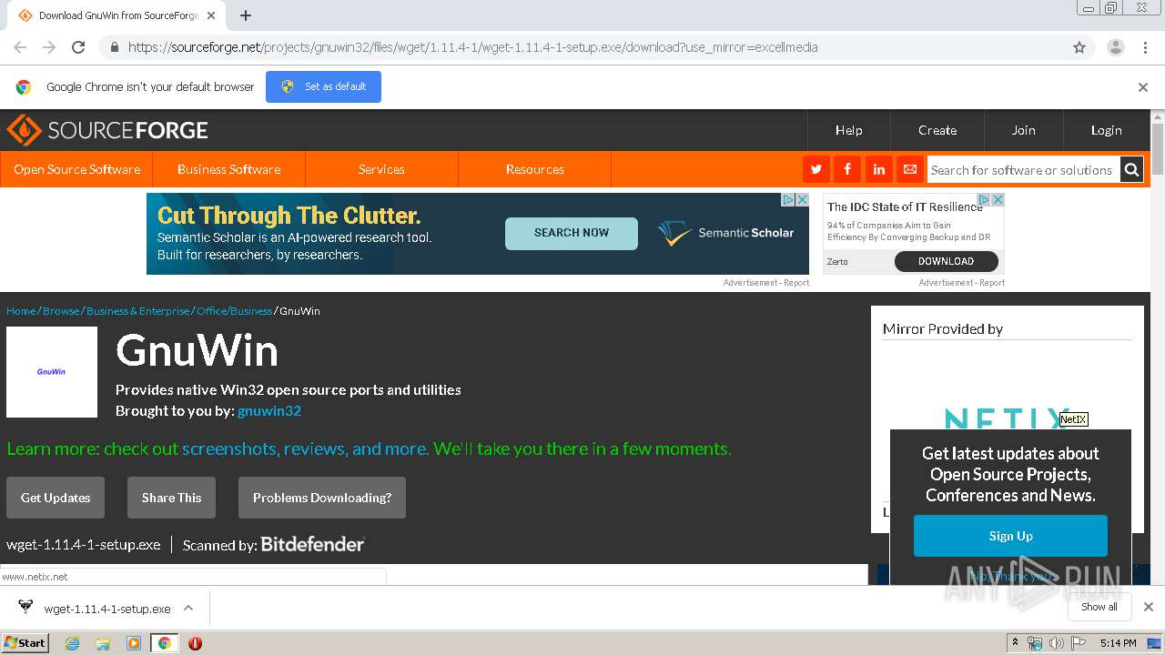The image size is (1165, 655).
Task: Set Chrome as default browser
Action: coord(323,86)
